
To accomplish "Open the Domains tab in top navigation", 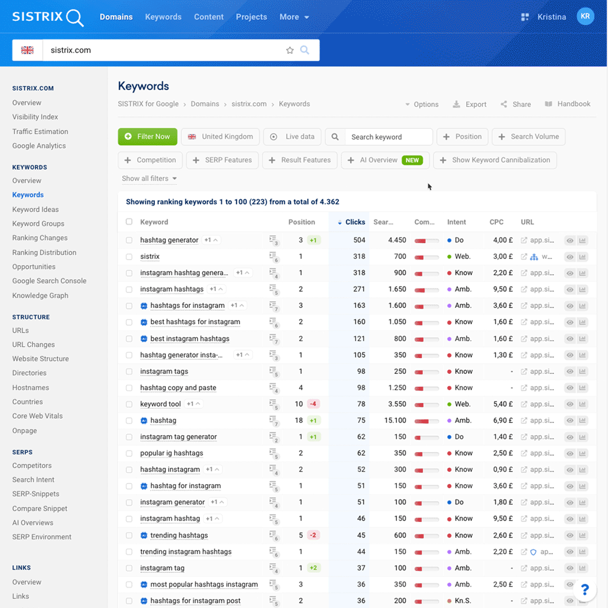I will click(117, 17).
